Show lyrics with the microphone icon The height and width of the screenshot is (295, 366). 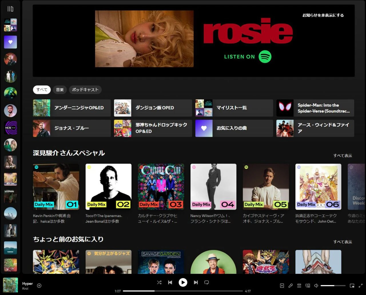click(291, 286)
